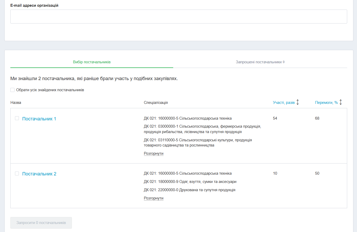Image resolution: width=357 pixels, height=232 pixels.
Task: Enable Обрати усіх знайдених постачальників checkbox
Action: (x=12, y=90)
